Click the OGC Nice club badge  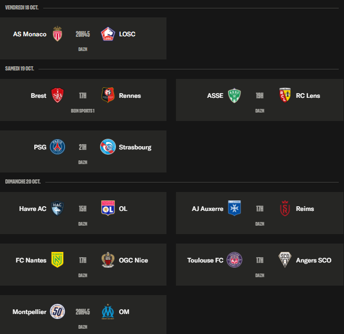click(x=108, y=260)
